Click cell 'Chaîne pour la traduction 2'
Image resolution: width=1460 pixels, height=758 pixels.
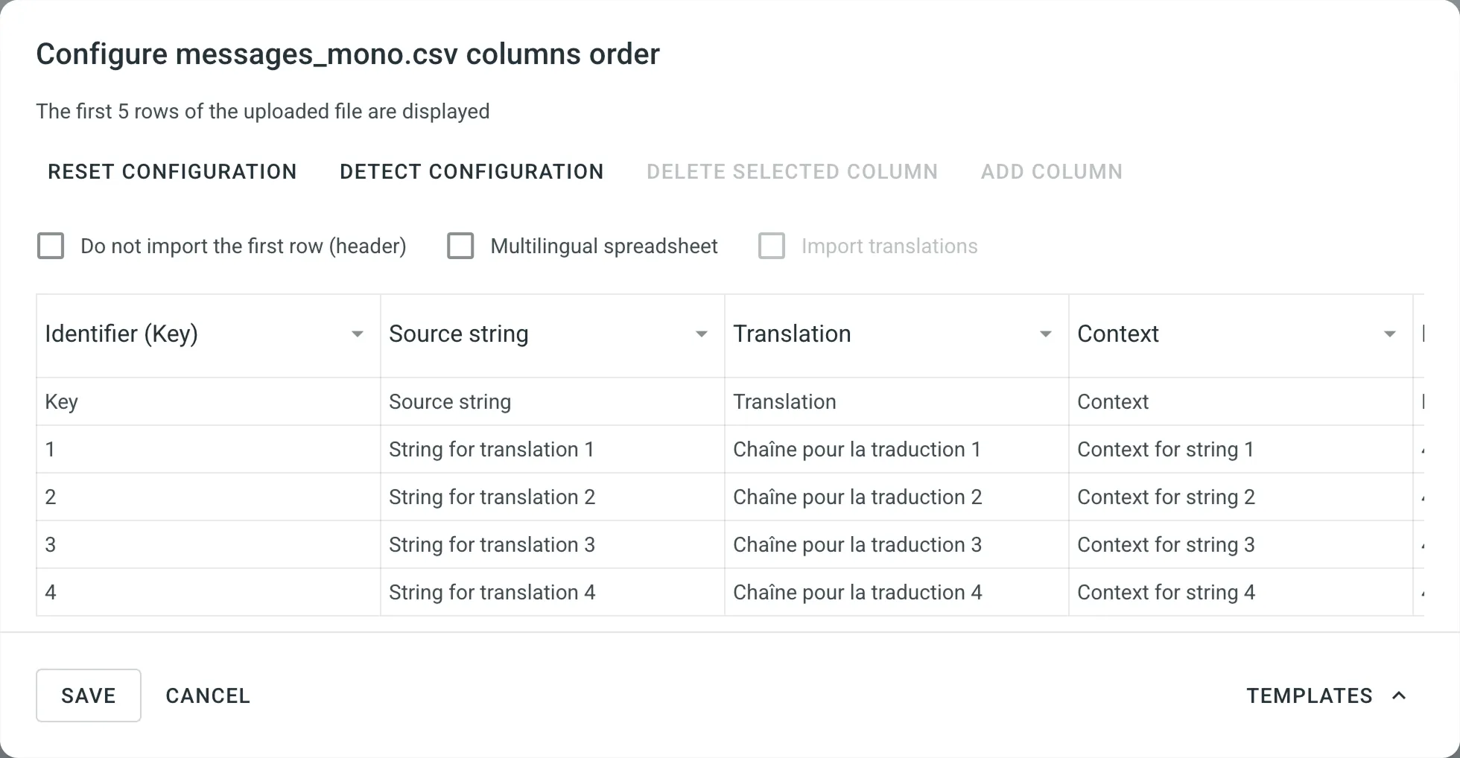coord(897,497)
